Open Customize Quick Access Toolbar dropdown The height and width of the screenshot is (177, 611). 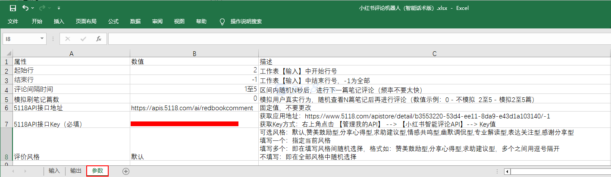pos(59,8)
